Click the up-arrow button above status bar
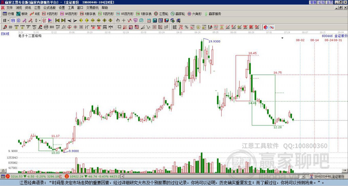348x186 pixels. 3,170
